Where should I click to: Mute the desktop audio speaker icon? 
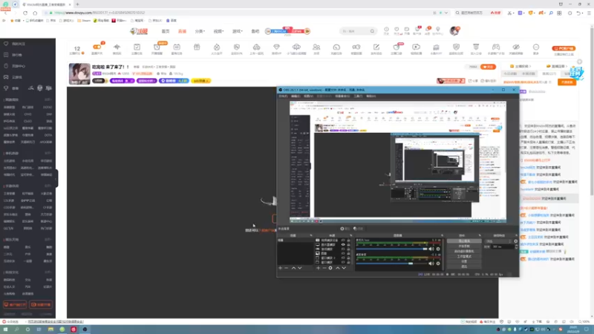pyautogui.click(x=431, y=263)
